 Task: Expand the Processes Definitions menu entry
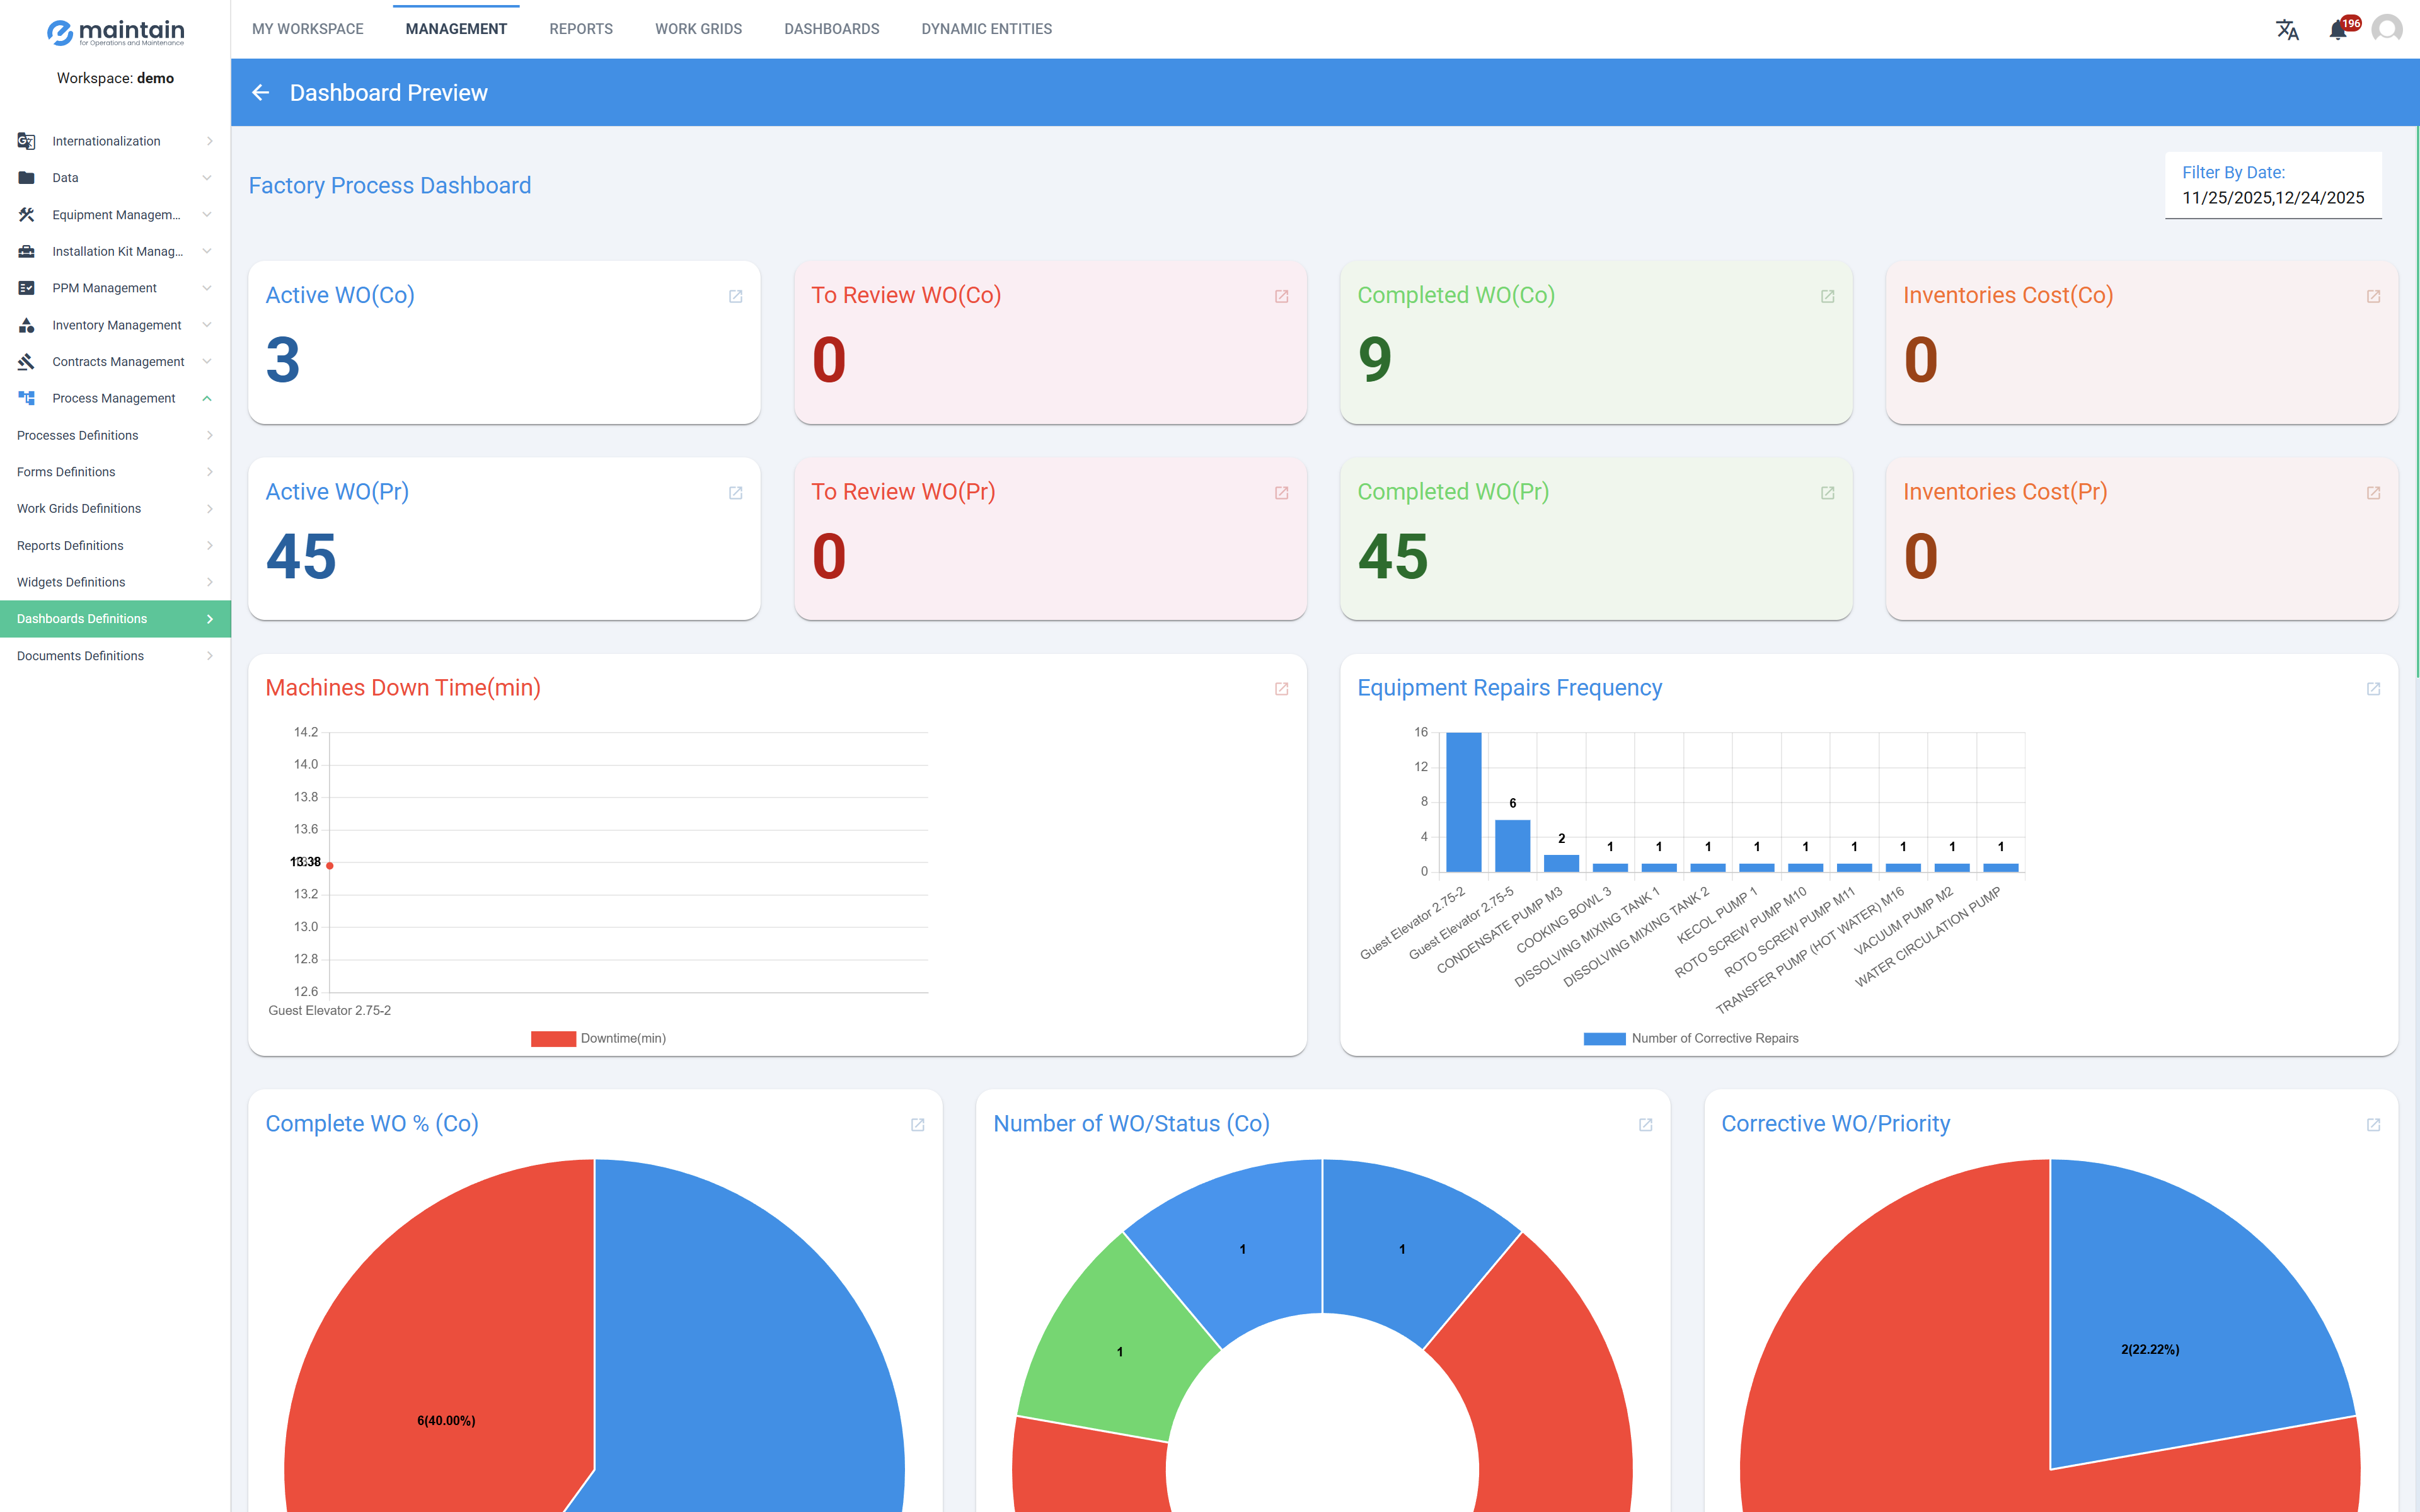209,435
